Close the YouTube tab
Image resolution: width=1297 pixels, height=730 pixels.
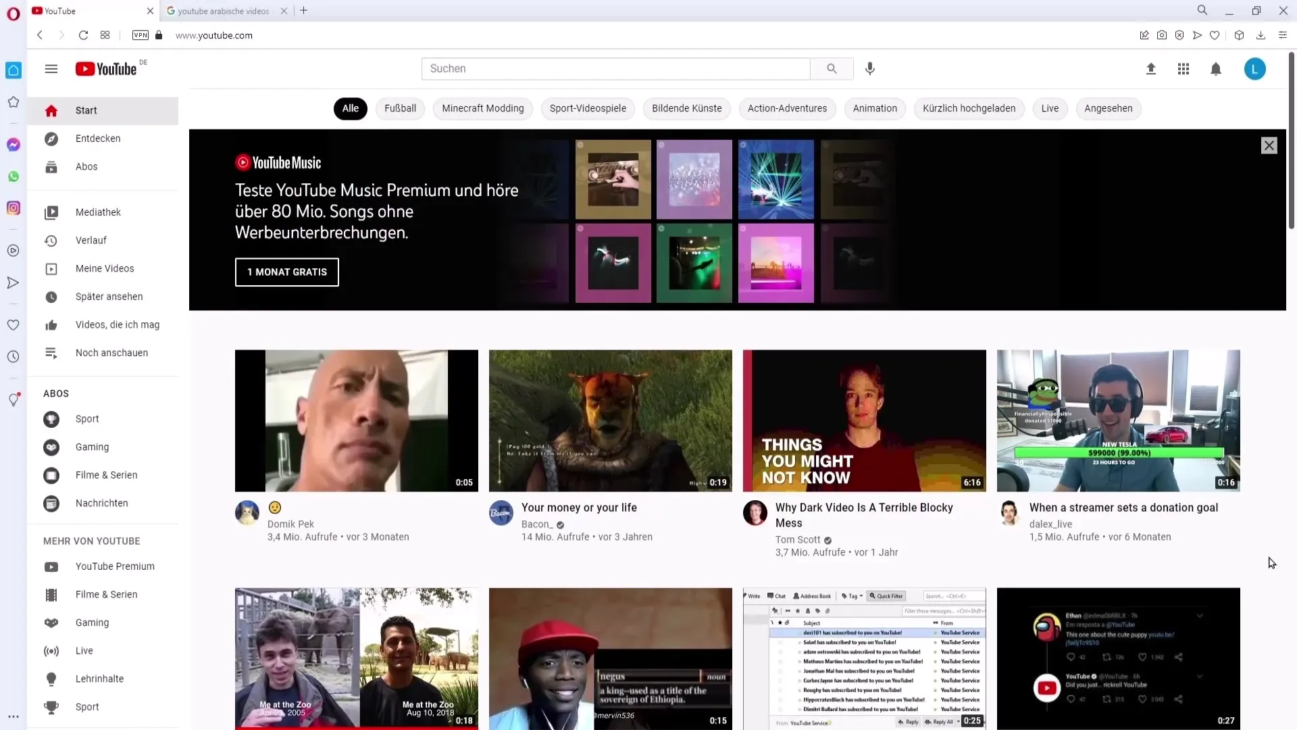pyautogui.click(x=150, y=11)
